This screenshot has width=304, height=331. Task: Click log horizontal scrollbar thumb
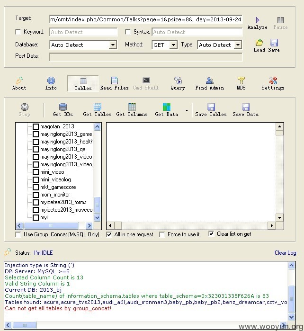tap(25, 325)
